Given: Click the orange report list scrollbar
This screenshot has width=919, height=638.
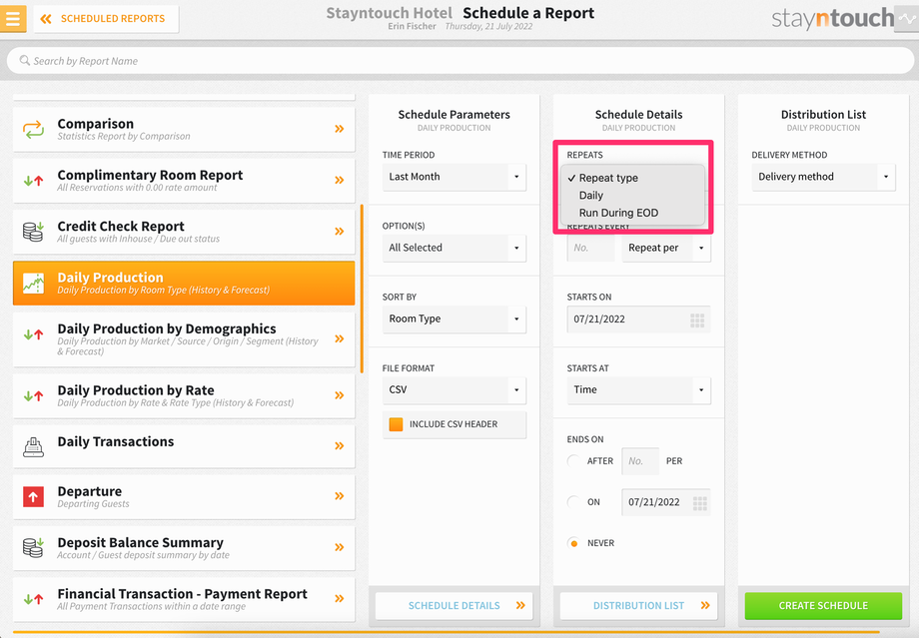Looking at the screenshot, I should (362, 289).
